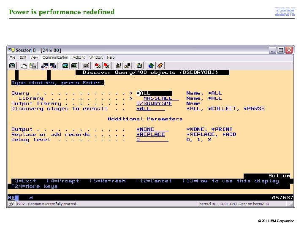Screen dimensions: 304x228
Task: Click the Play Macro toolbar icon
Action: pos(118,66)
